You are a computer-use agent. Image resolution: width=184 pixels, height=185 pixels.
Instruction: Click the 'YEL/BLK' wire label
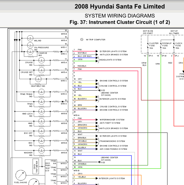coord(82,177)
